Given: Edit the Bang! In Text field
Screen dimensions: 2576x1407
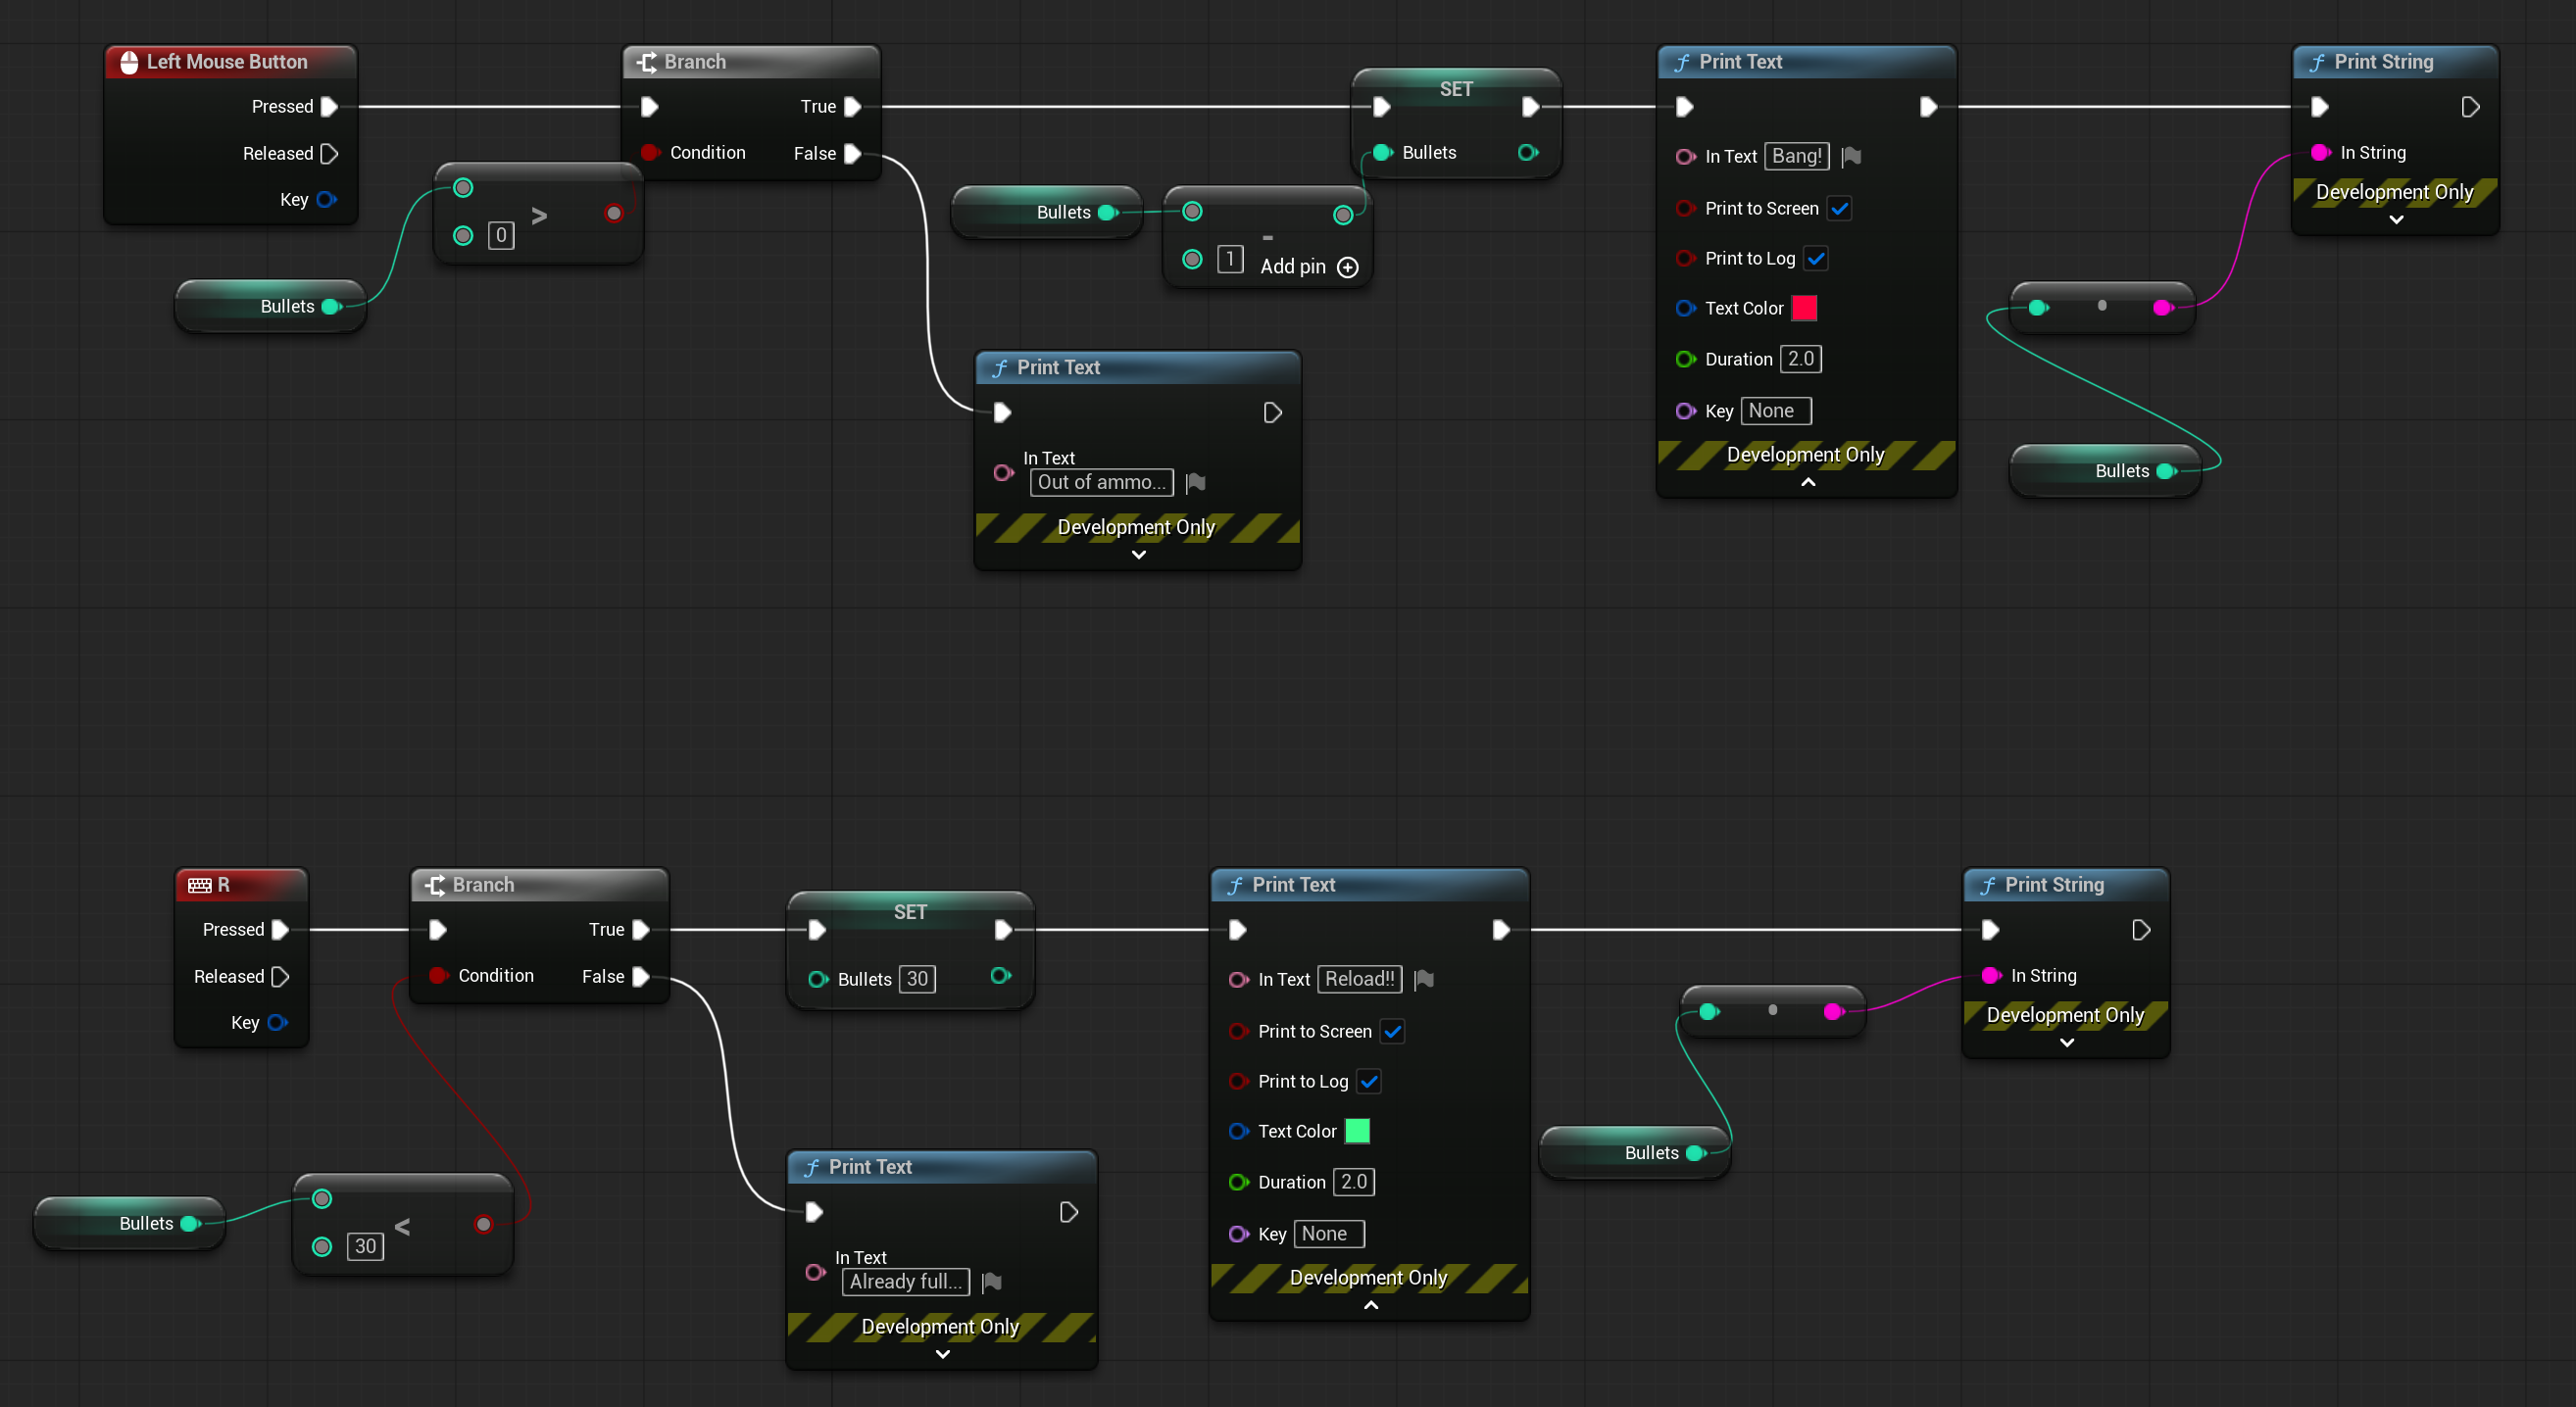Looking at the screenshot, I should click(x=1796, y=156).
